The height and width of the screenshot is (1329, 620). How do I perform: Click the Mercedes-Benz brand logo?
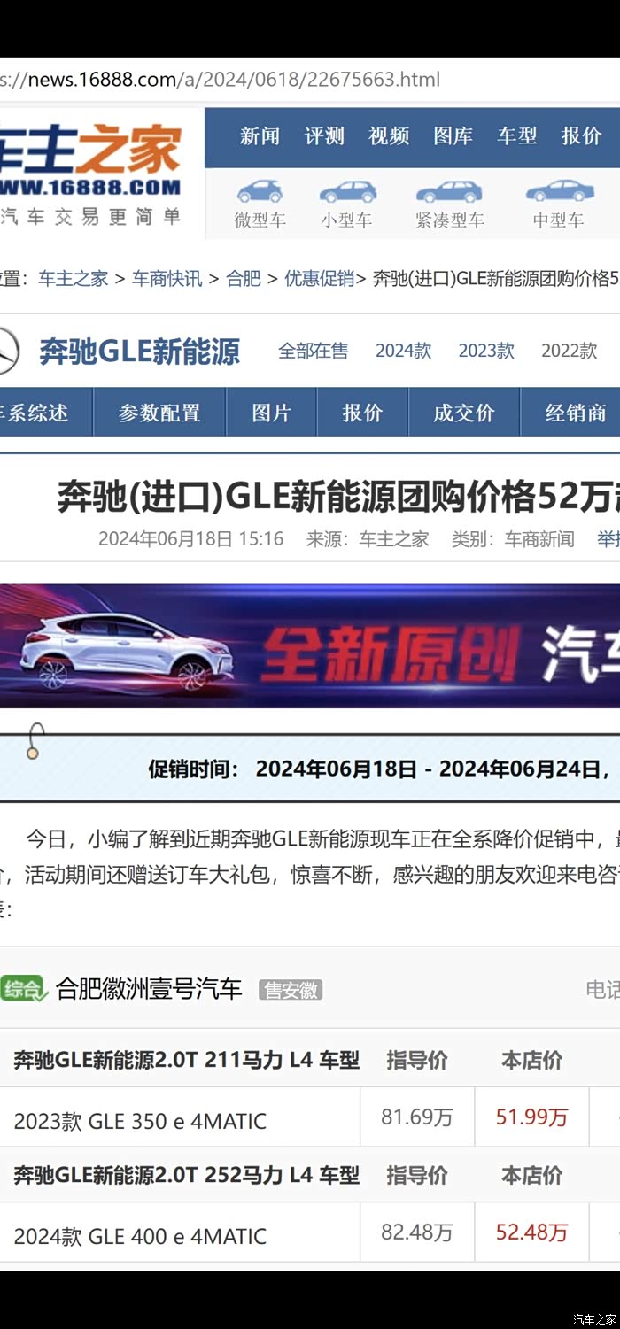point(8,352)
